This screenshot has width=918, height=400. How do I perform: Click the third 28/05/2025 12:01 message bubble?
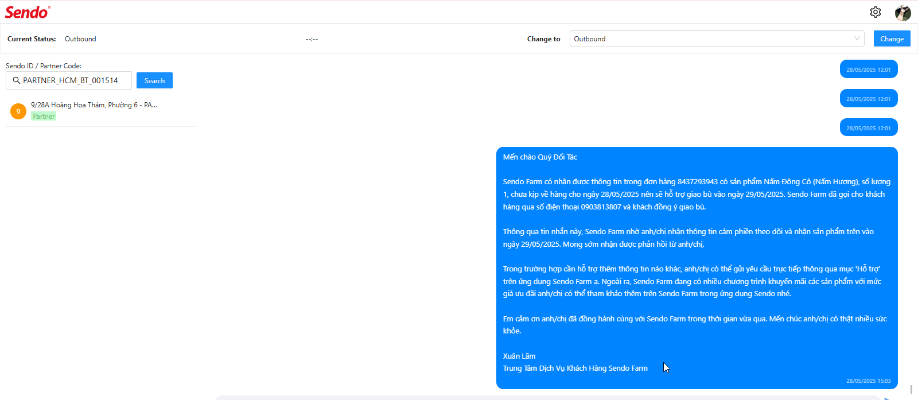point(869,128)
